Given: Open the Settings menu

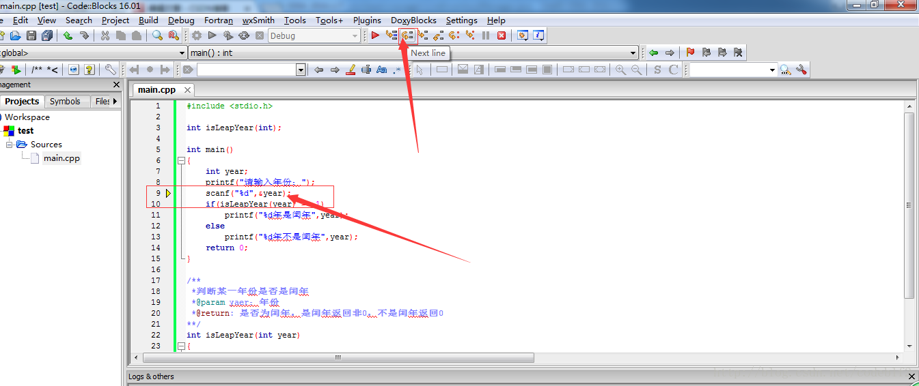Looking at the screenshot, I should point(462,20).
